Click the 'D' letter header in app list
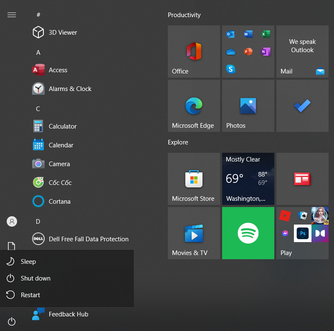Image resolution: width=334 pixels, height=331 pixels. coord(38,222)
